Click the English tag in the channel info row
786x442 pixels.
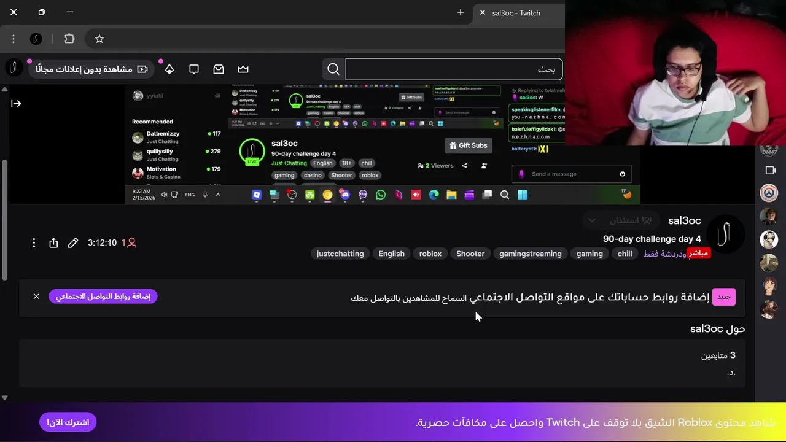click(391, 254)
